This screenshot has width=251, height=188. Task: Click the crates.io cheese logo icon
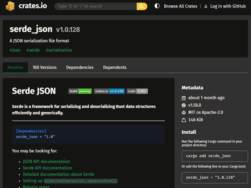10,6
